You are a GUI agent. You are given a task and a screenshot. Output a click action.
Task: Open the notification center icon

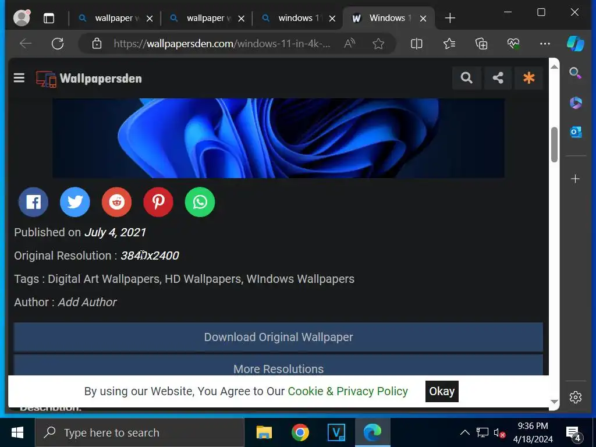(x=573, y=433)
